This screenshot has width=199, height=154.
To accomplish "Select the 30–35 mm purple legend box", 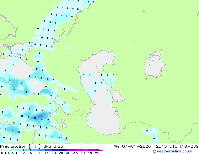I will tap(70, 150).
